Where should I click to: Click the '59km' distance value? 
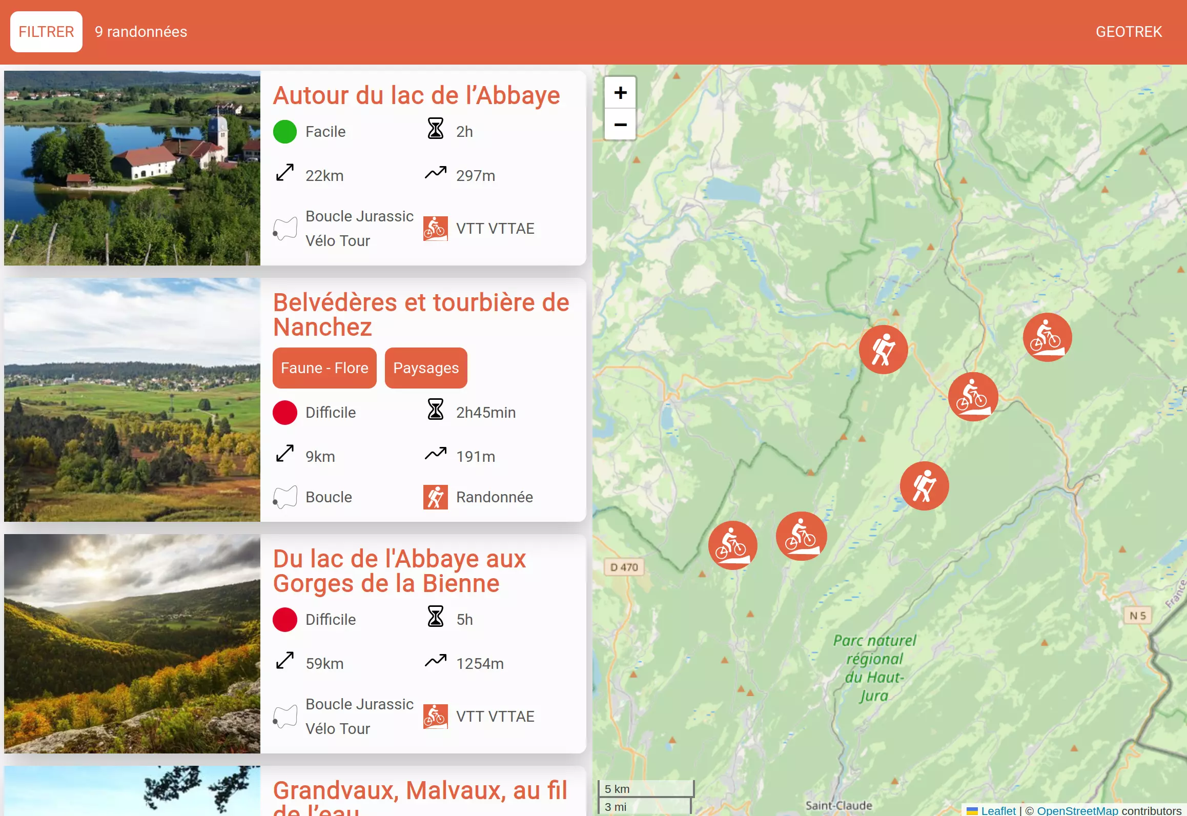(324, 664)
